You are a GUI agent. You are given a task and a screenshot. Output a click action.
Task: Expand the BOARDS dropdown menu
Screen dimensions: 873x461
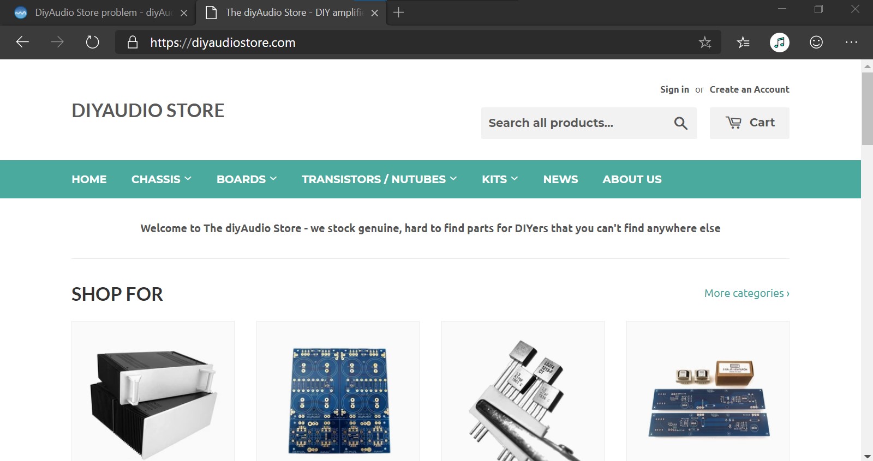point(247,179)
